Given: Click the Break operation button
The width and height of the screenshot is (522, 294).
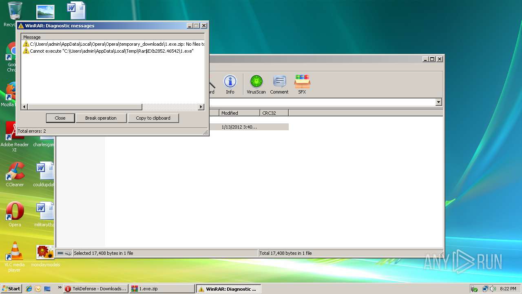Looking at the screenshot, I should [x=101, y=118].
